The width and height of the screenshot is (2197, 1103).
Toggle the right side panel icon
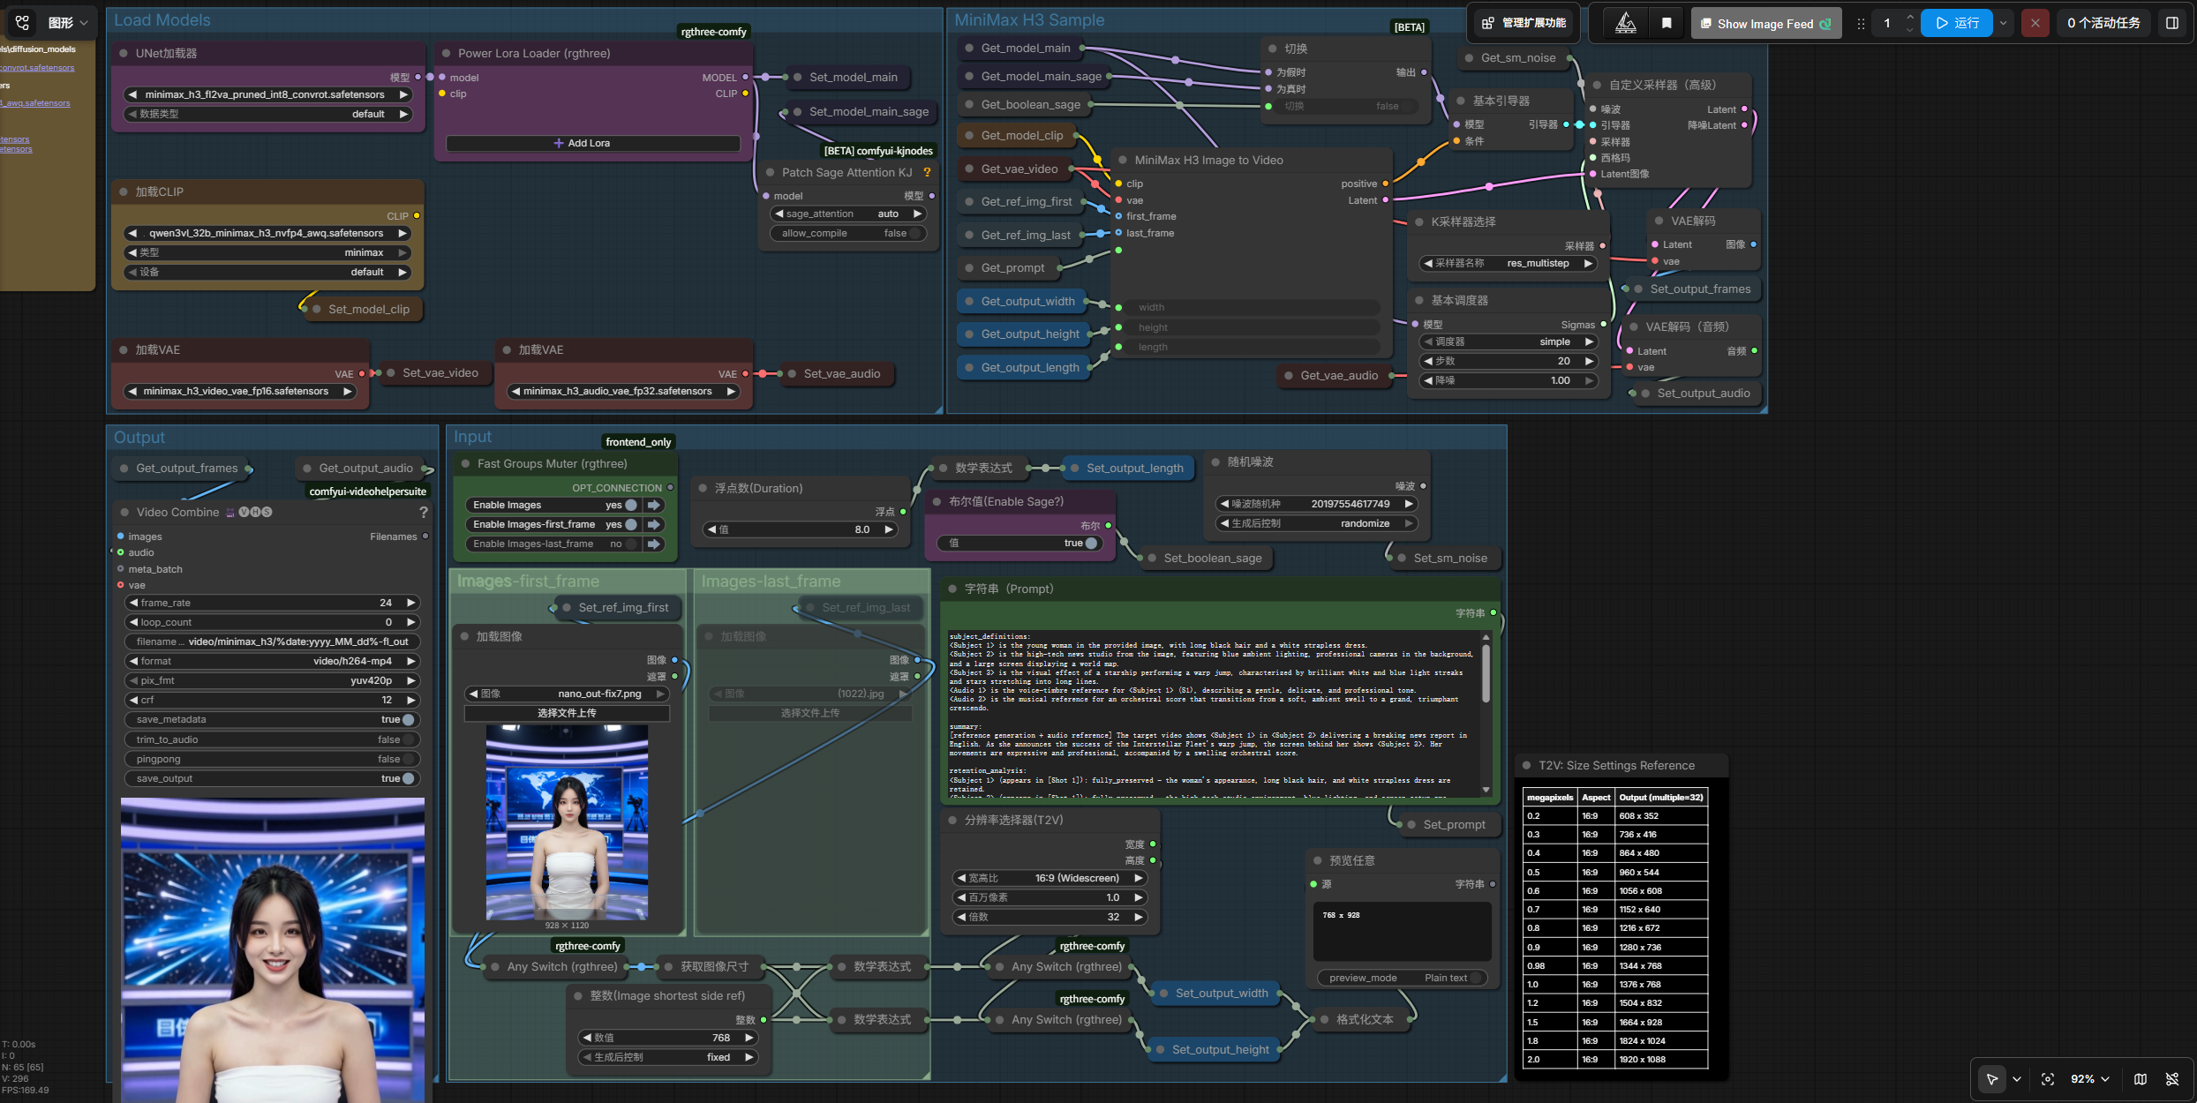pyautogui.click(x=2172, y=23)
